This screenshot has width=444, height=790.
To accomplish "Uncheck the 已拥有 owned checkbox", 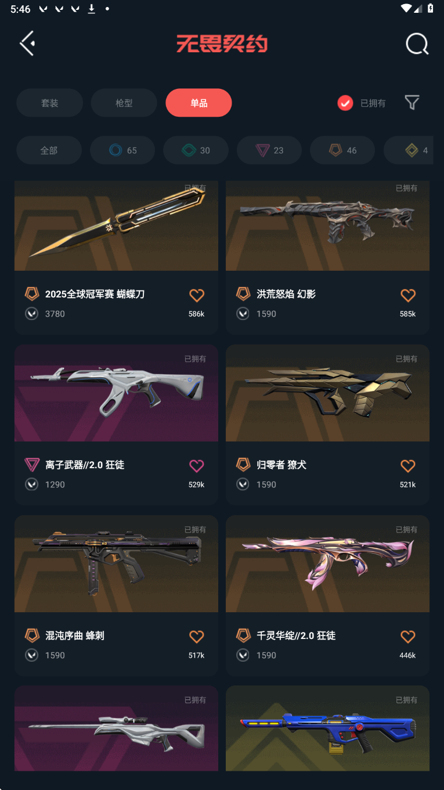I will [x=345, y=103].
